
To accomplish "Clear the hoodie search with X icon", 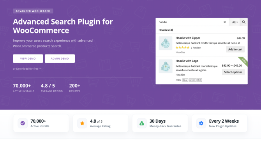I will 224,22.
